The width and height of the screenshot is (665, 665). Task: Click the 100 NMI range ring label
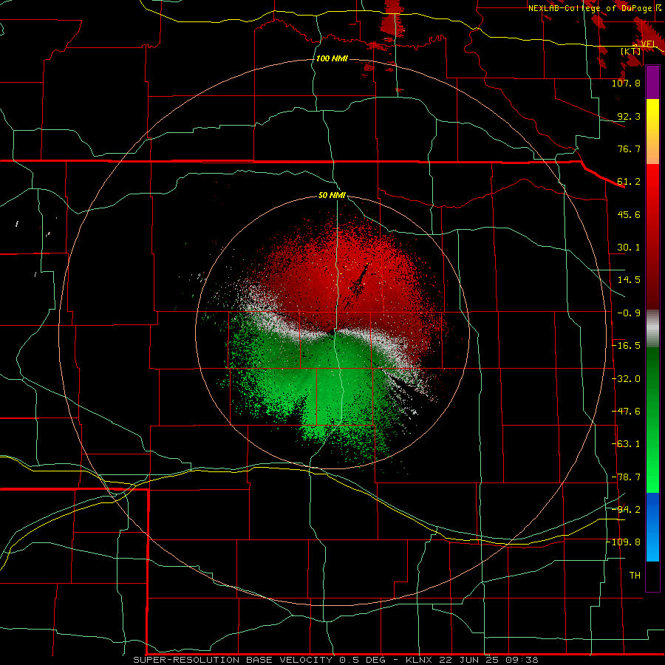coord(332,58)
